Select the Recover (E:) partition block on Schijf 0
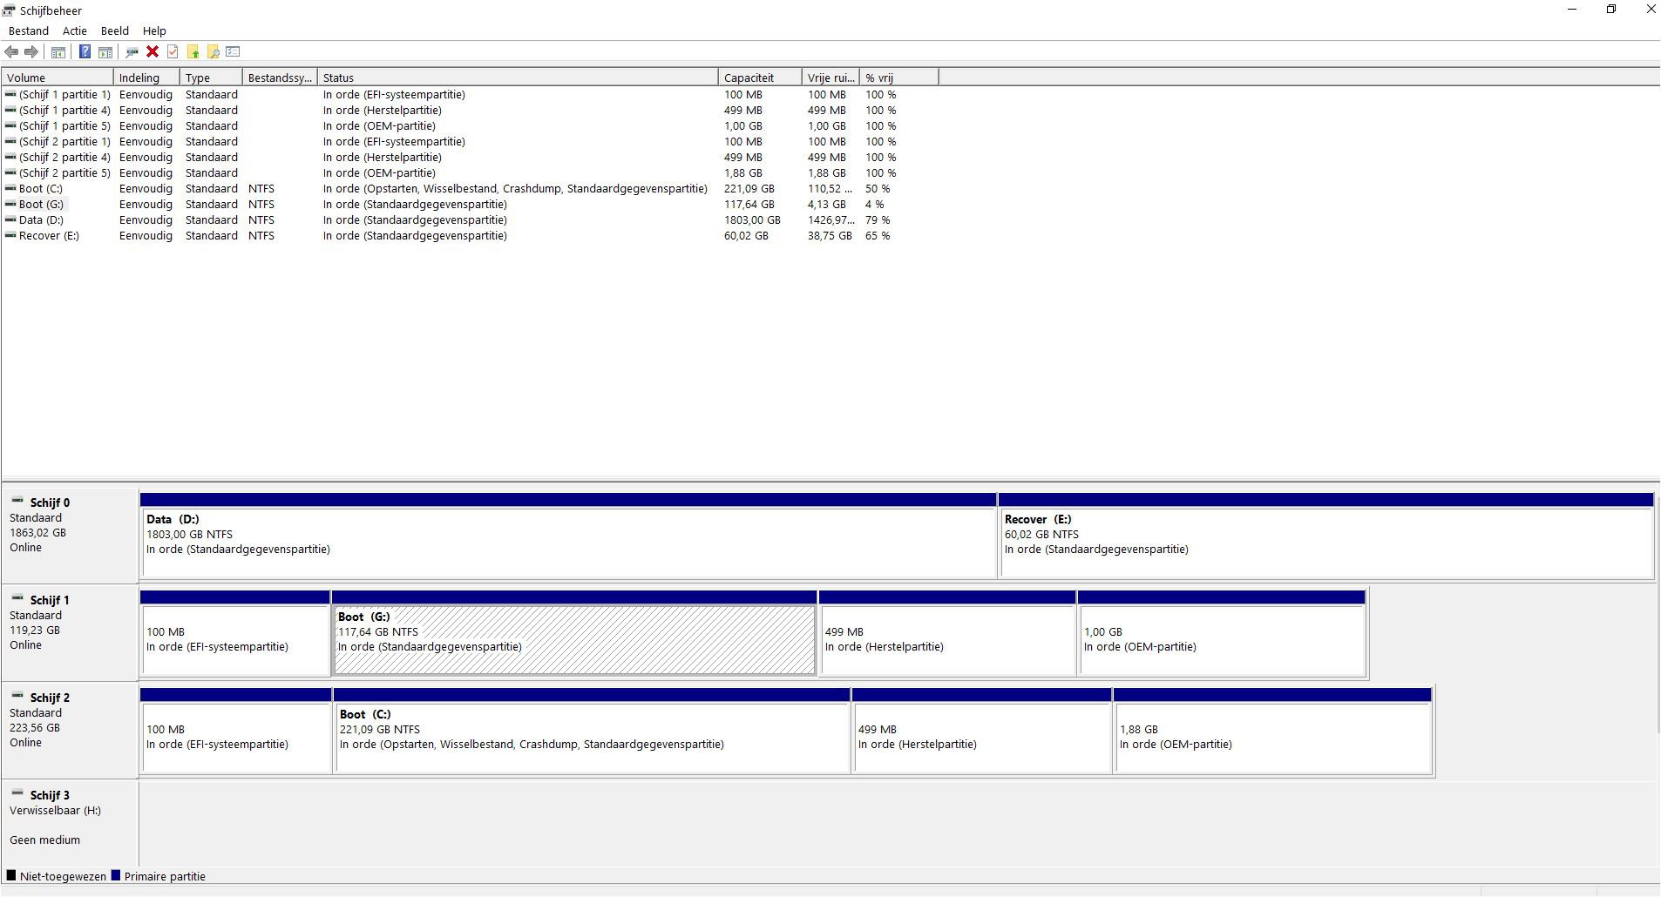The image size is (1661, 897). click(1325, 542)
